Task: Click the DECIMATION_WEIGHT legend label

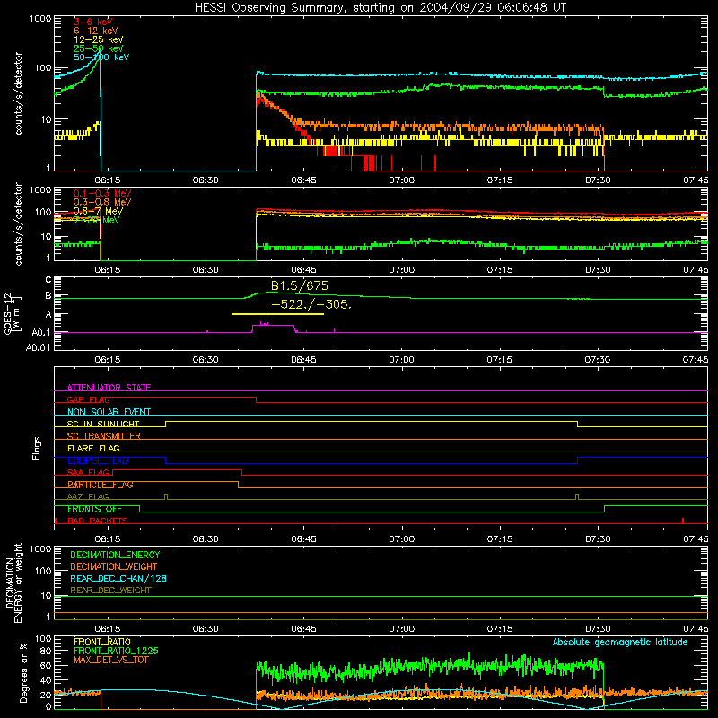Action: pos(114,566)
